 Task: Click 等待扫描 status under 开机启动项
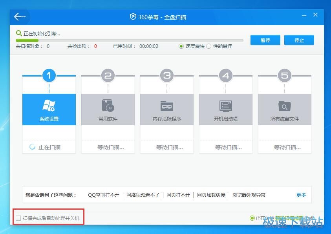(229, 147)
